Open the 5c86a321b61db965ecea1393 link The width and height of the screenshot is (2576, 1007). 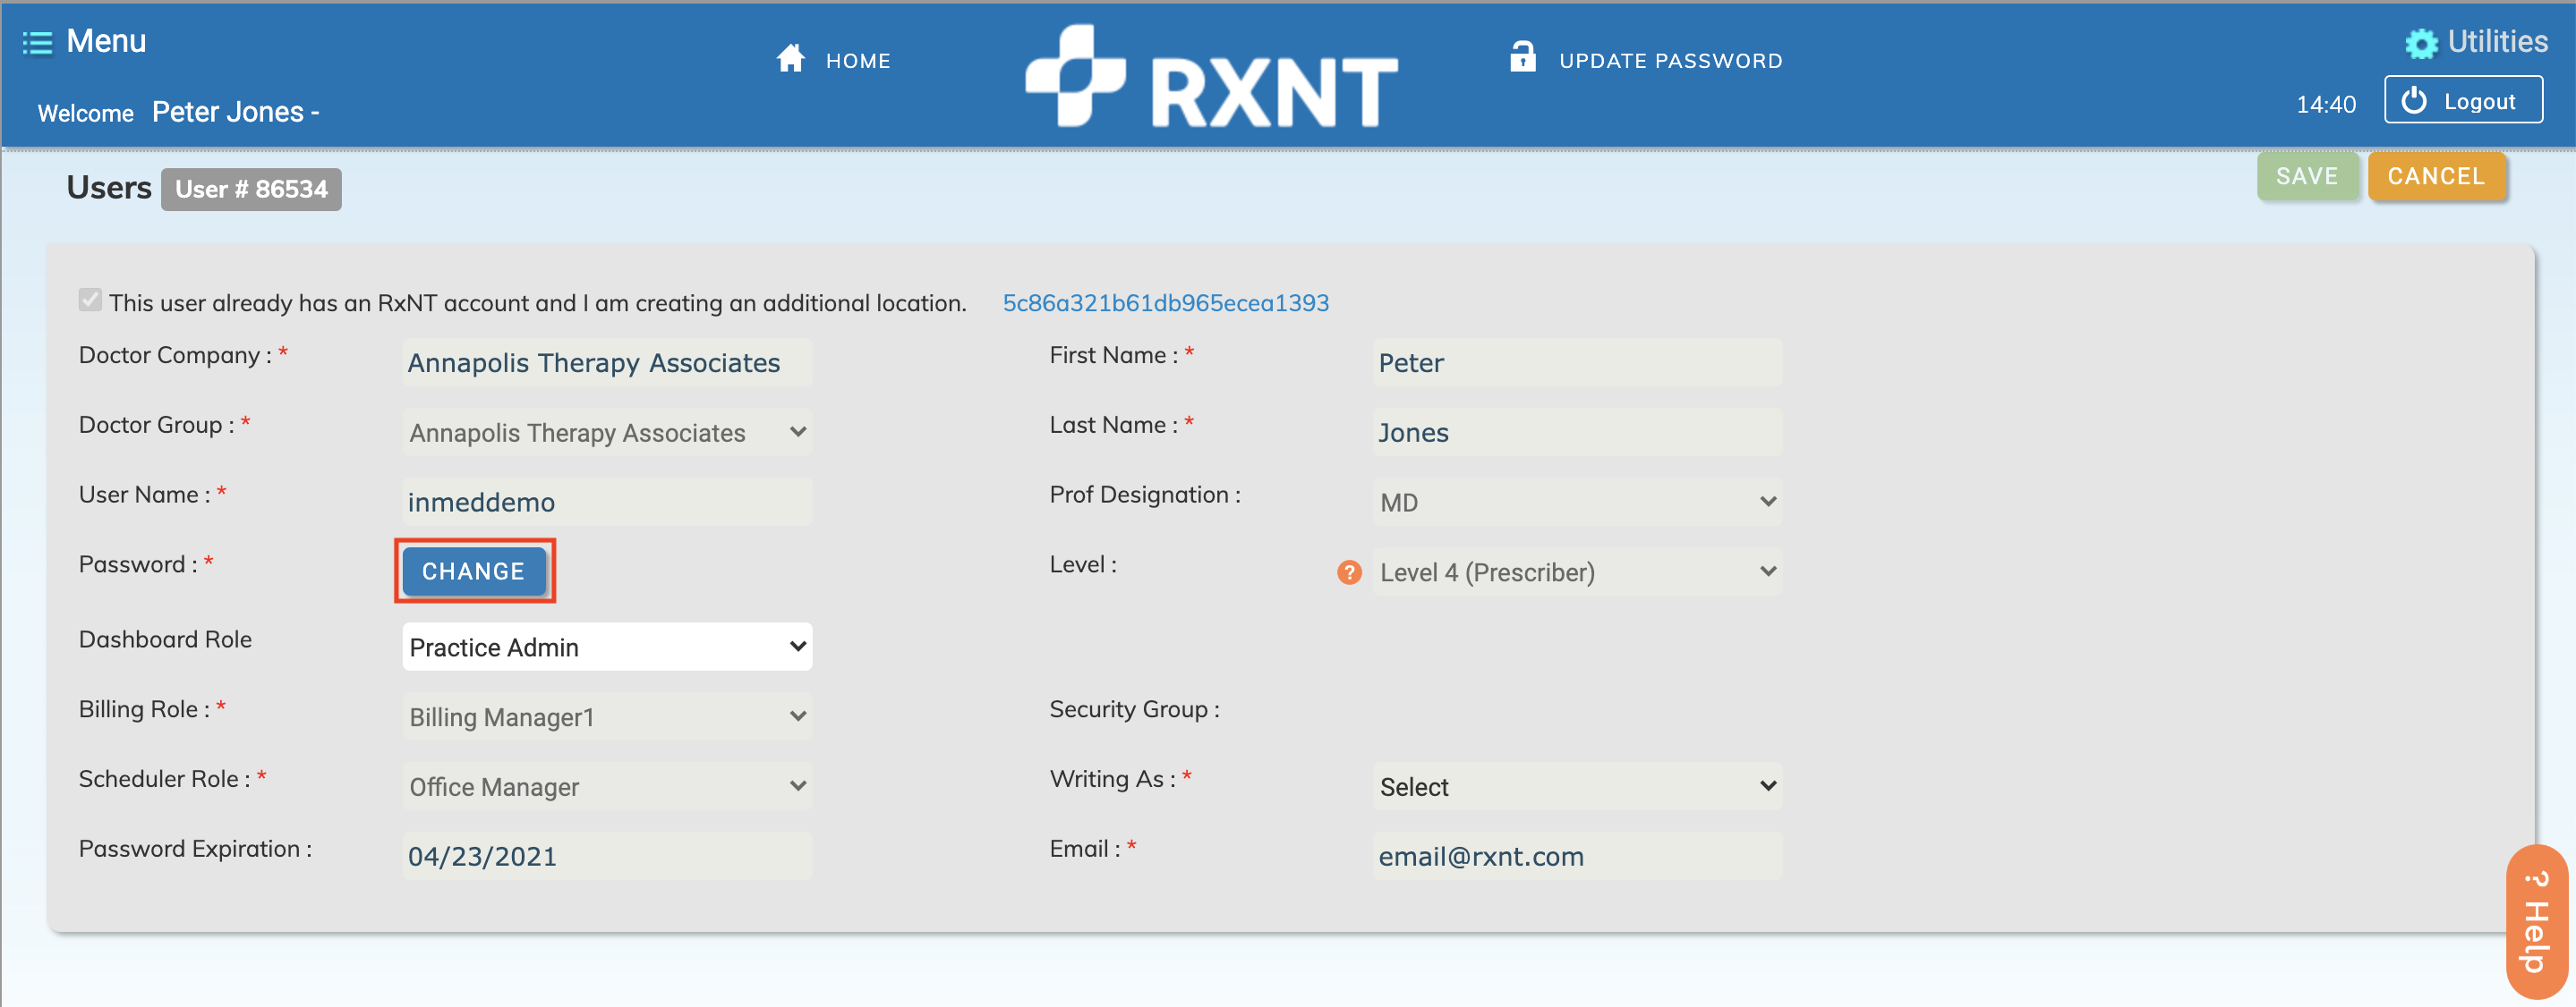(x=1165, y=302)
